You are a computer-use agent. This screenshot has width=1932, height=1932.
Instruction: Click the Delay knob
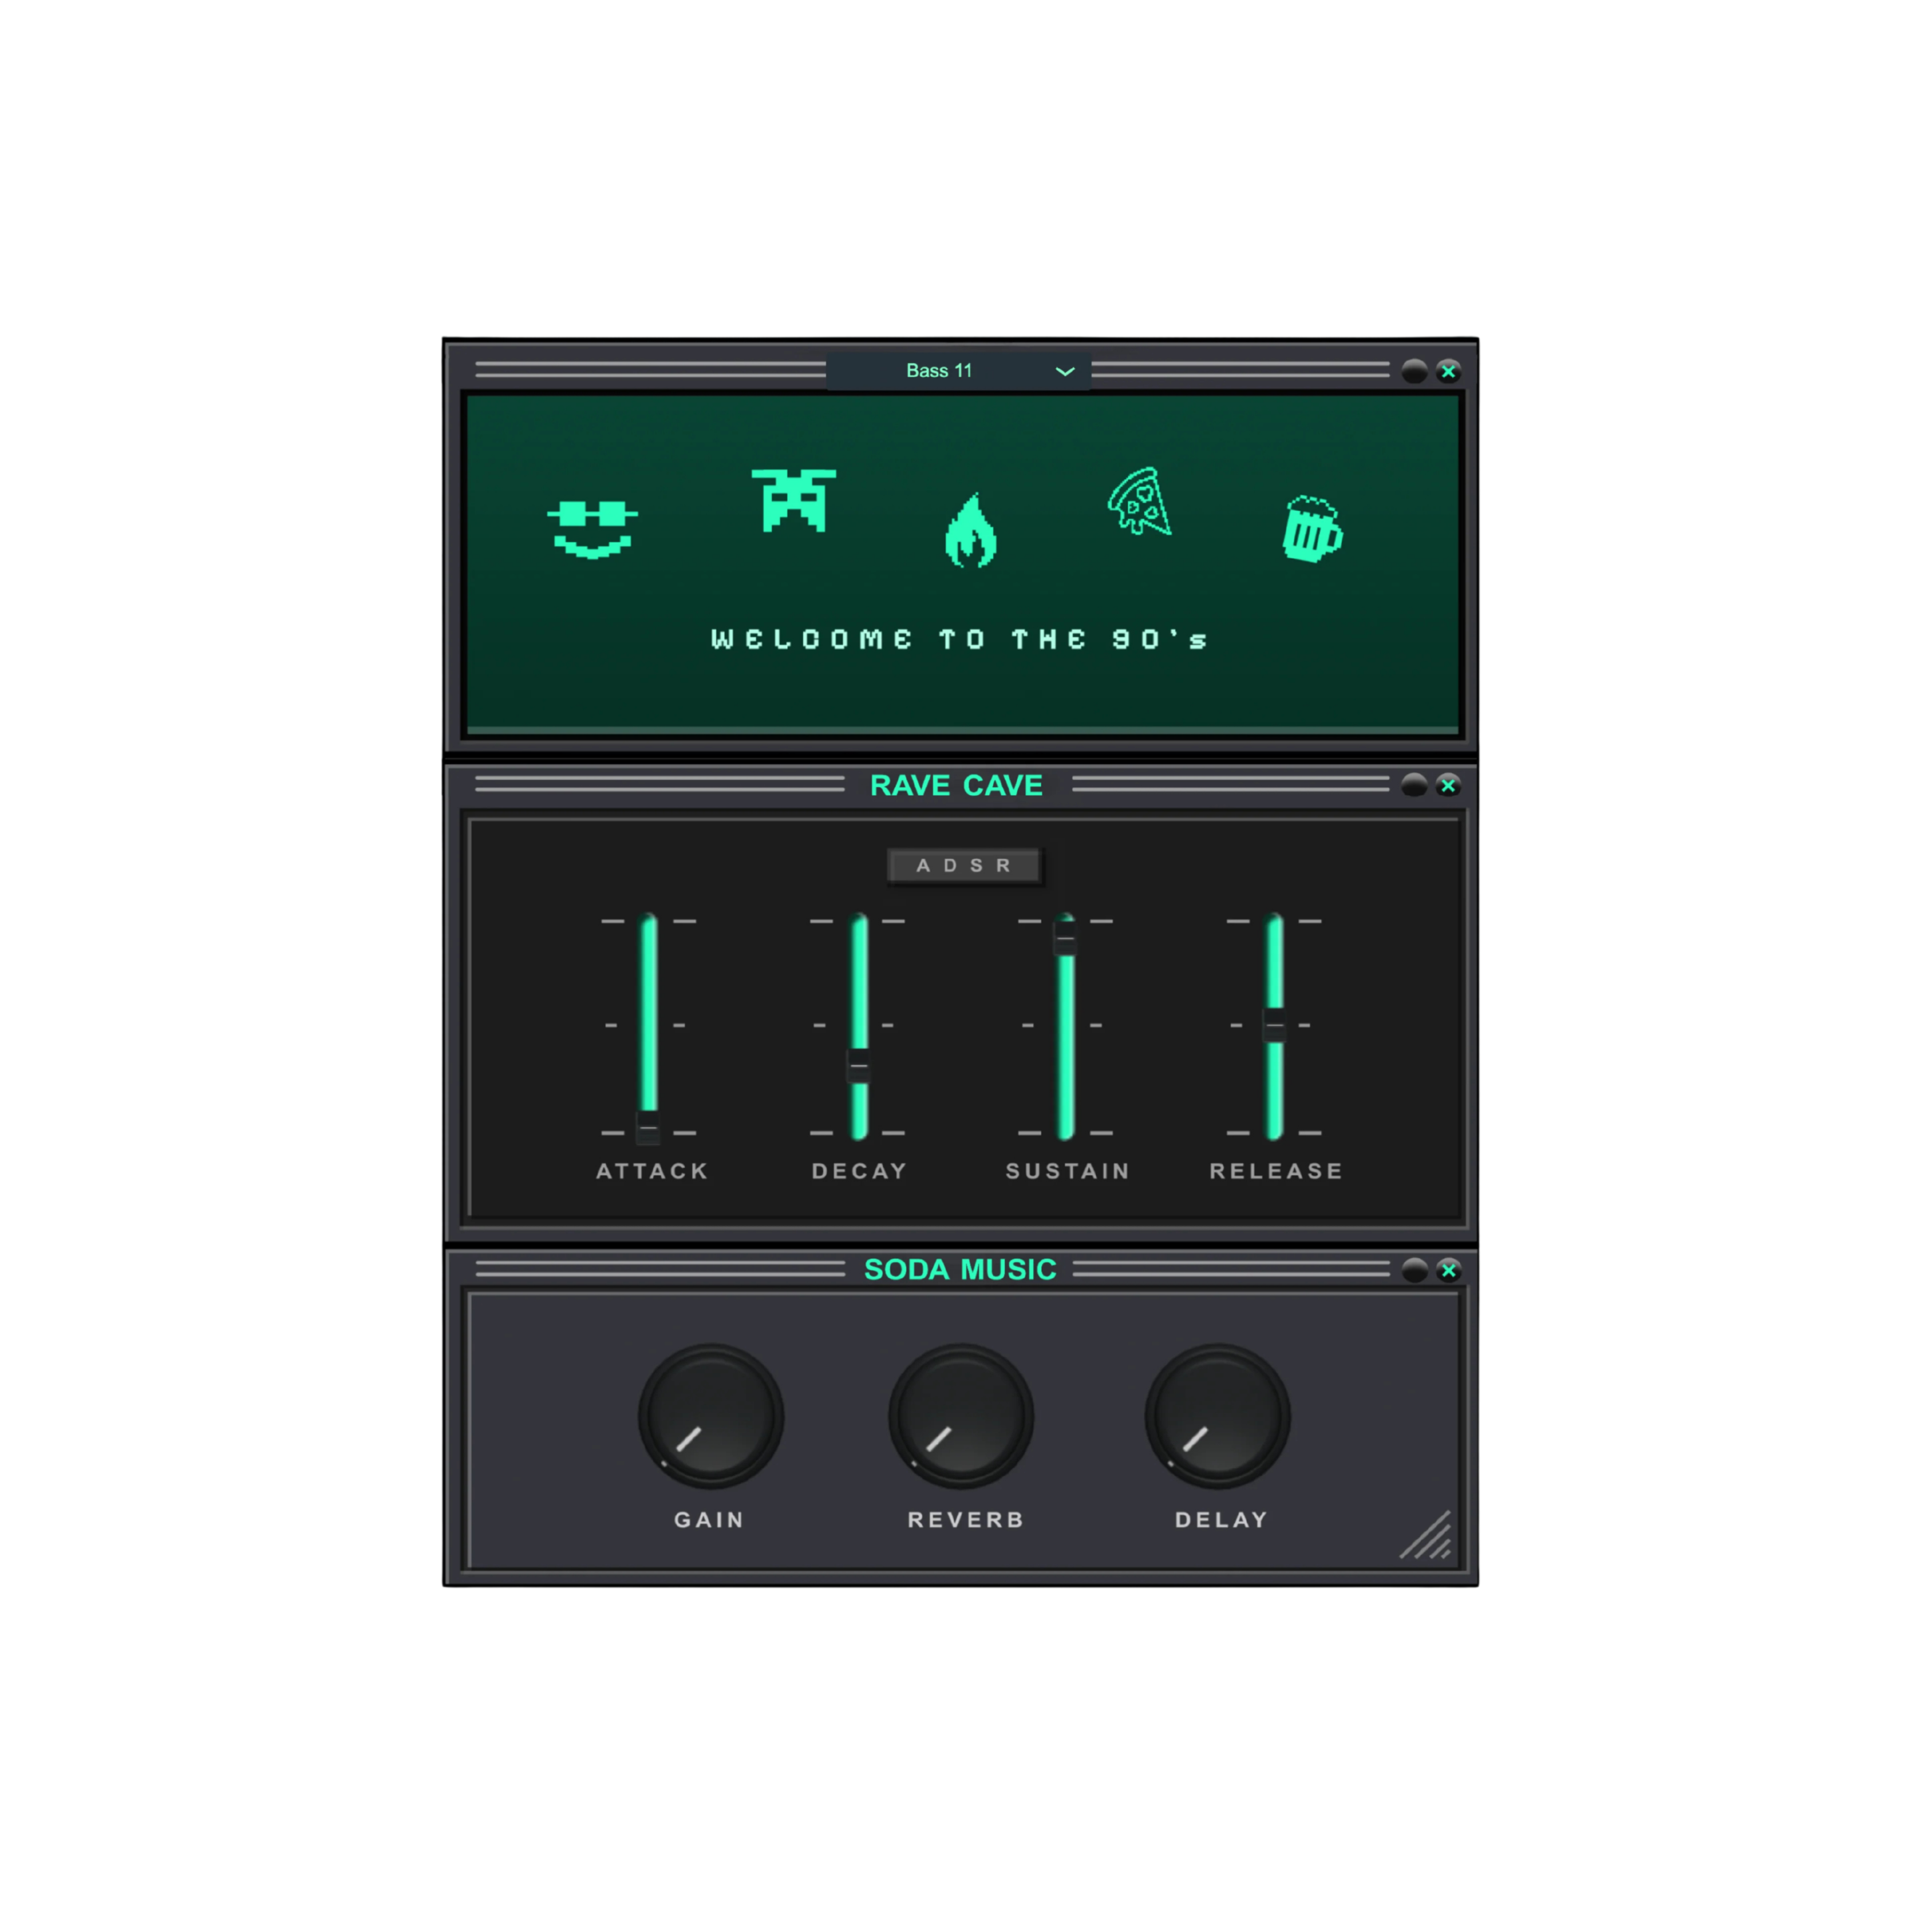click(1217, 1416)
